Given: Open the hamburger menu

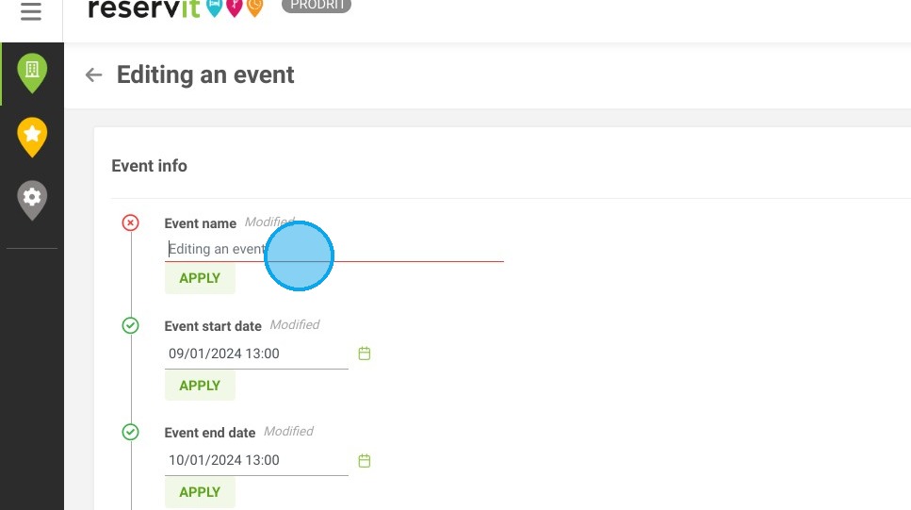Looking at the screenshot, I should click(x=31, y=10).
